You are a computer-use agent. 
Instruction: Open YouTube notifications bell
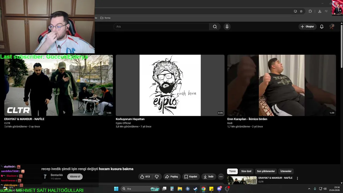pos(322,27)
